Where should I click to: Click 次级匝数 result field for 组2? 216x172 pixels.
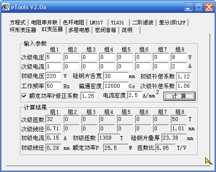click(72, 119)
